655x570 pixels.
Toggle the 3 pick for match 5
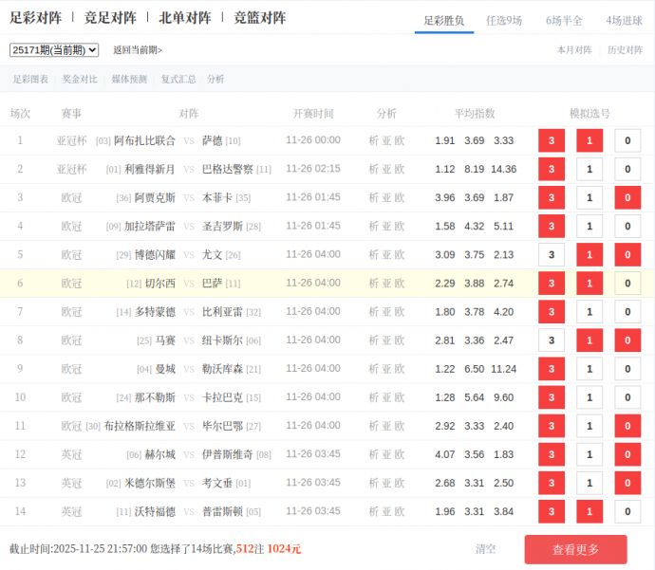pyautogui.click(x=552, y=255)
